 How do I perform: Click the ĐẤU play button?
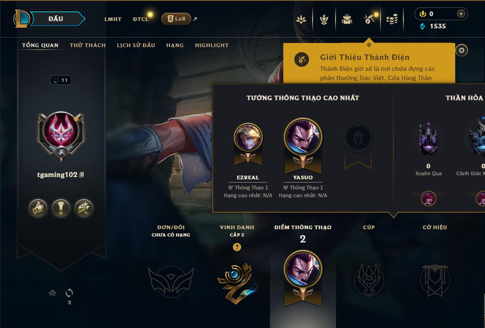pyautogui.click(x=55, y=18)
